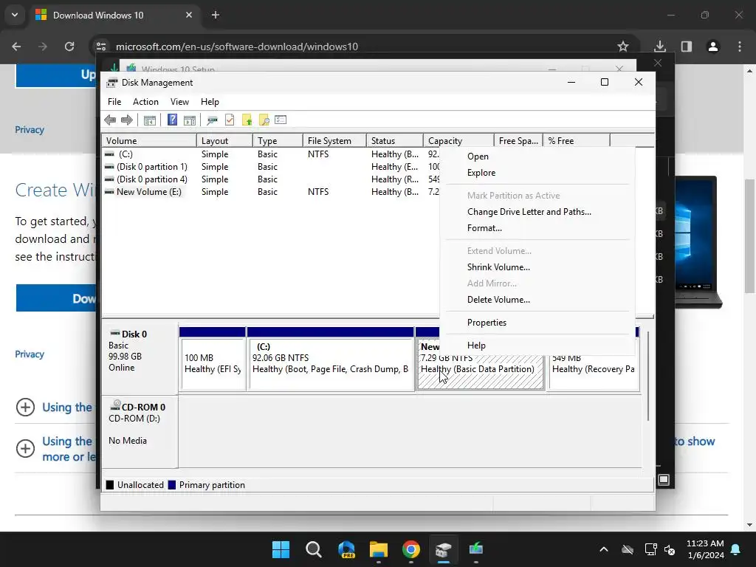Click Windows 10 Setup taskbar icon
The height and width of the screenshot is (567, 756).
(x=476, y=549)
